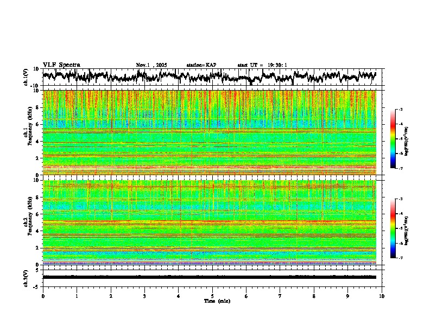Click the ch.1 color bar 'log(PSD)' label
This screenshot has width=430, height=332.
[x=406, y=141]
